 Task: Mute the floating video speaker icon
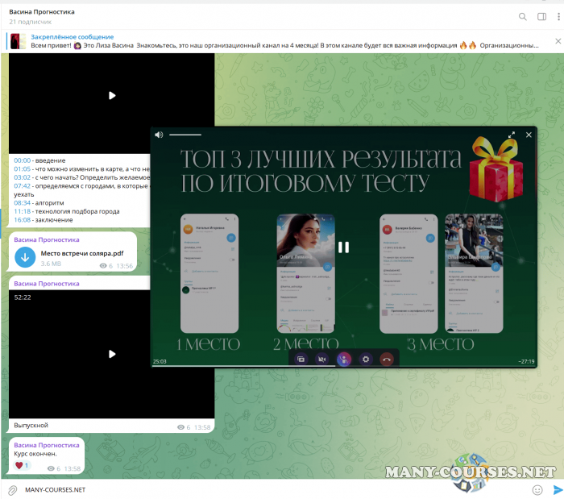click(x=159, y=135)
